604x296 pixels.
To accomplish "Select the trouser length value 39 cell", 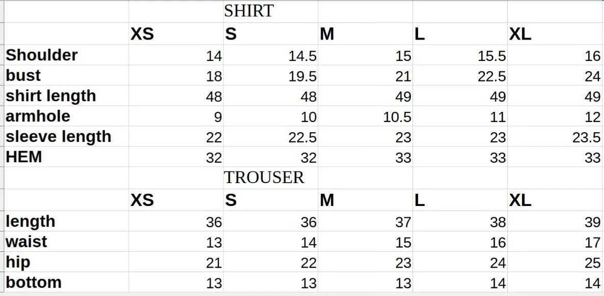I will 555,221.
